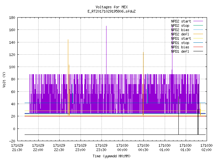Click the 80 y-axis tick label
This screenshot has width=213, height=159.
pyautogui.click(x=13, y=79)
